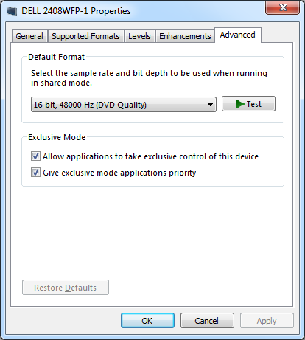This screenshot has height=340, width=305.
Task: Uncheck Allow applications to take exclusive control
Action: tap(35, 156)
